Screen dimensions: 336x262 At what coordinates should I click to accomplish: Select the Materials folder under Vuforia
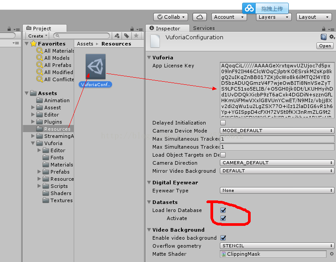(58, 165)
